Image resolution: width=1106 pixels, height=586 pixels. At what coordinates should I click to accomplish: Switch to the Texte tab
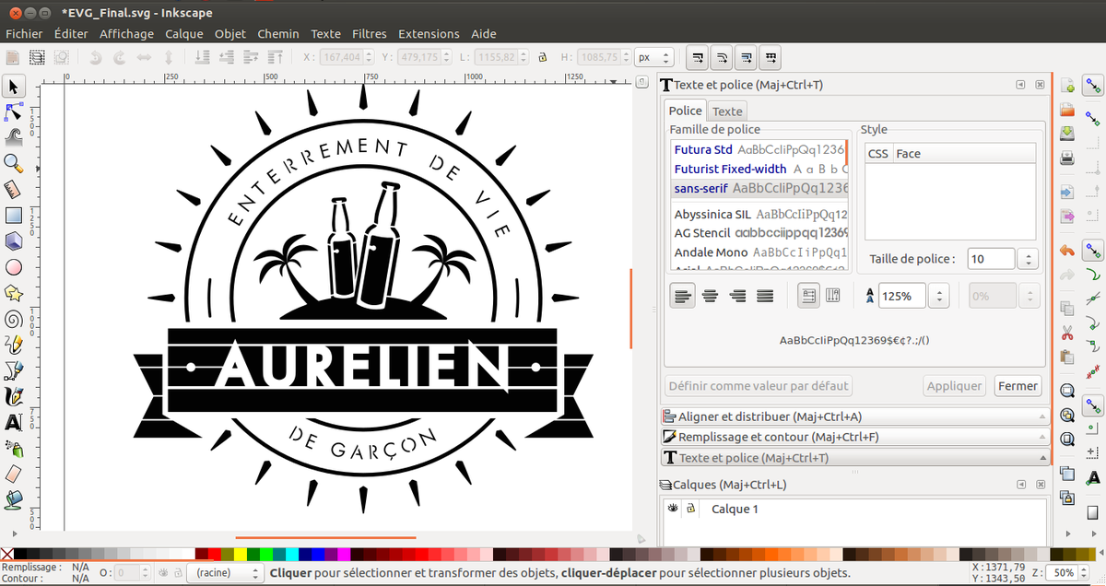(x=727, y=111)
